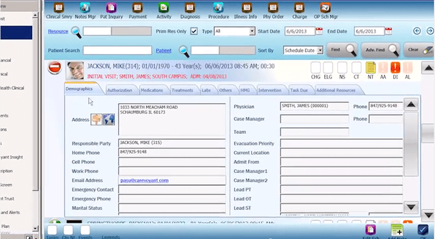Click down arrow of demographics panel scrollbar
This screenshot has height=239, width=435.
[411, 207]
